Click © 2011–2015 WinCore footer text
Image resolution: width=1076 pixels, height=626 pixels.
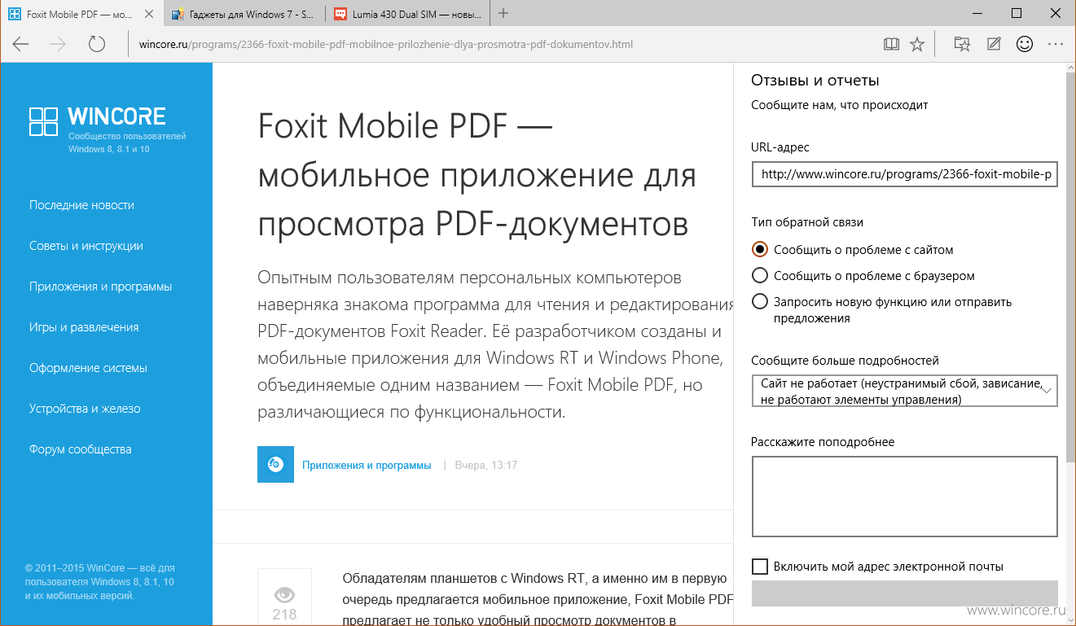tap(100, 582)
